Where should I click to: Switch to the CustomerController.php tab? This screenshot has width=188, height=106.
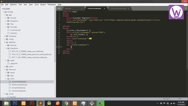coord(118,9)
